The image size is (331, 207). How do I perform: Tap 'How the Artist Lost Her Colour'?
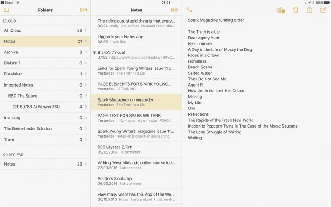(216, 91)
